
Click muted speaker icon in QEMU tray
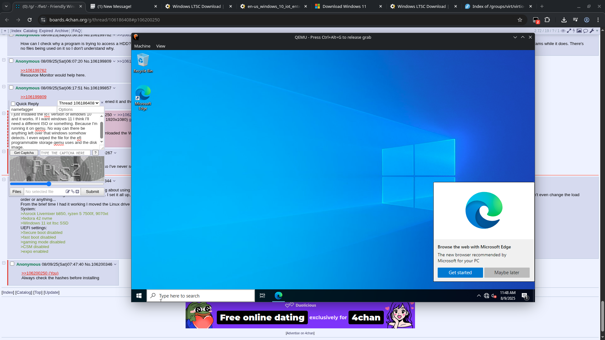[x=494, y=296]
